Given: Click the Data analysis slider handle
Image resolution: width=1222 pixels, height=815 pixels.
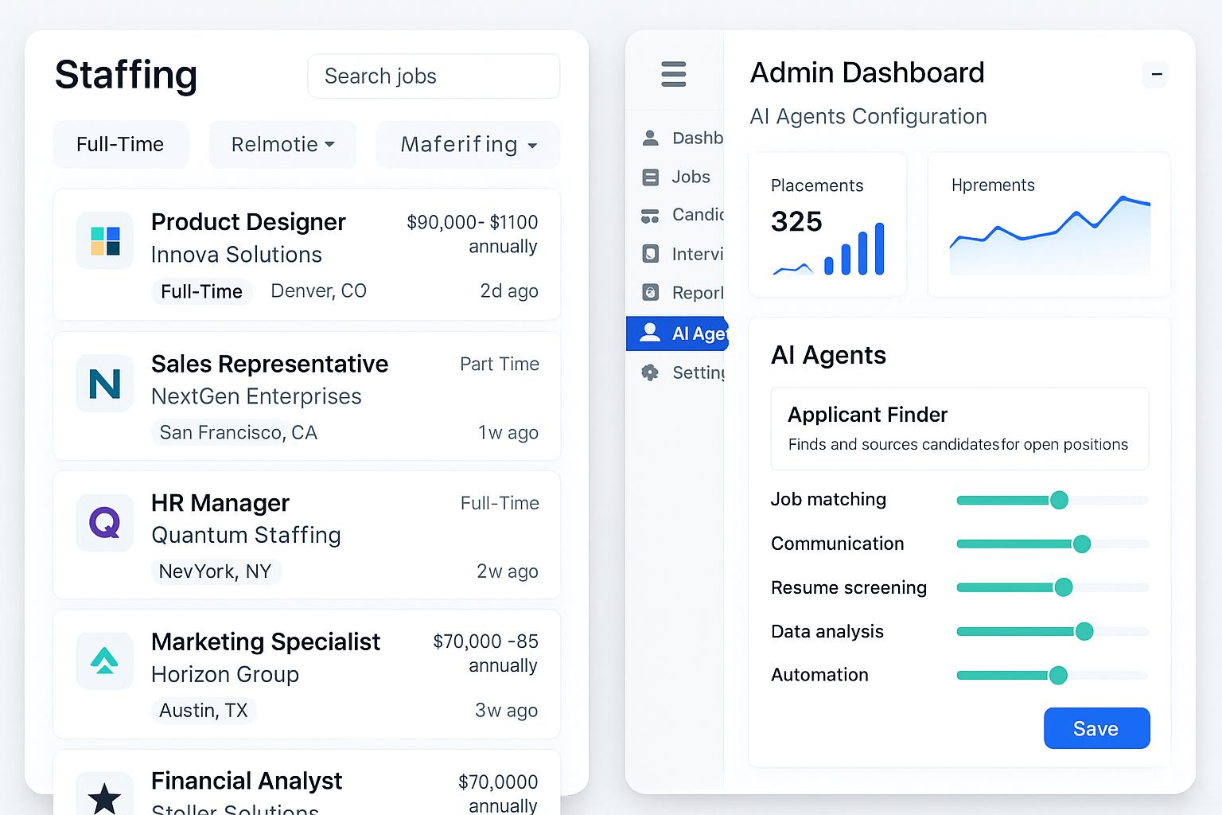Looking at the screenshot, I should pyautogui.click(x=1084, y=631).
